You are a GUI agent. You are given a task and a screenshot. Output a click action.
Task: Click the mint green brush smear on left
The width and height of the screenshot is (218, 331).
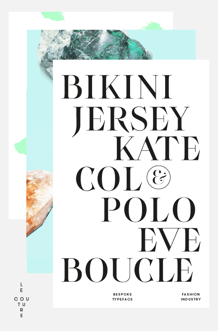click(x=20, y=146)
